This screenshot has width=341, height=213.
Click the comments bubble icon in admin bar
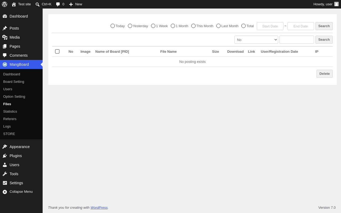coord(58,4)
